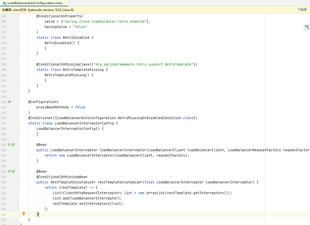Click the RetryTemplateMissing class name on line 139
Screen dimensions: 310x225
pyautogui.click(x=83, y=70)
